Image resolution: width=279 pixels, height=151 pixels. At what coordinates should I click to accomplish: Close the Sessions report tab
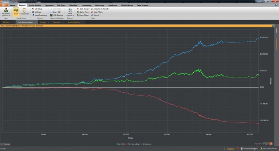(x=63, y=22)
